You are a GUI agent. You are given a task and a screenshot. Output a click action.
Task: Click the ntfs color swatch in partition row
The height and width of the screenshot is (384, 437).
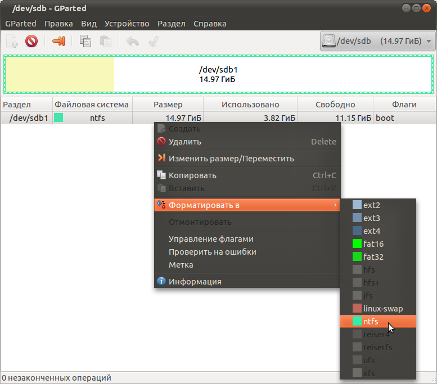pyautogui.click(x=58, y=118)
